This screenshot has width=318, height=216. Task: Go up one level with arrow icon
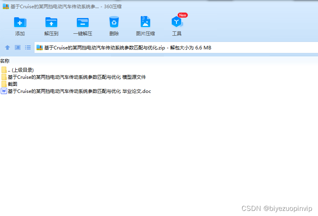point(7,47)
